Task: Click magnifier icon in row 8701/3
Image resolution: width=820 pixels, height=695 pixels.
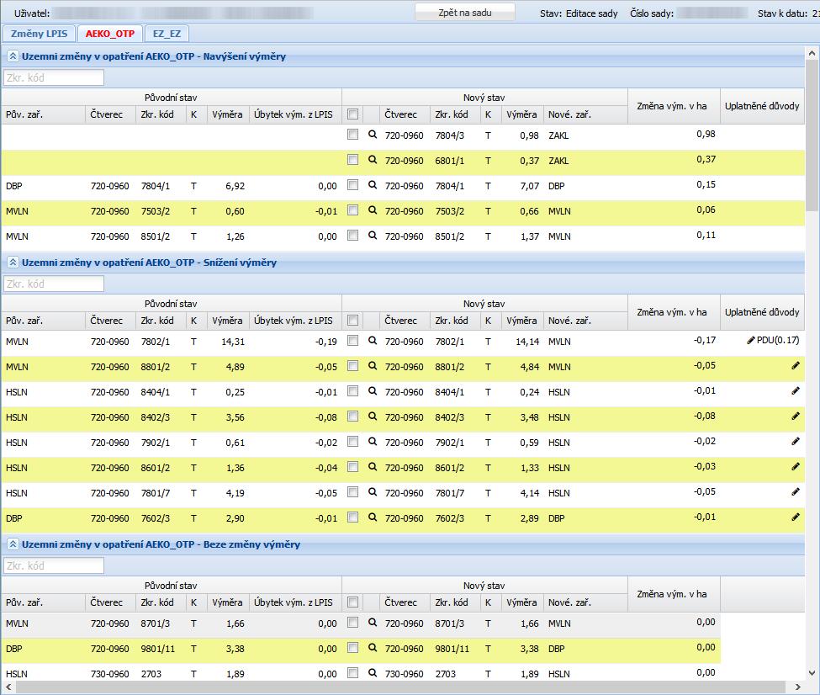Action: click(373, 623)
